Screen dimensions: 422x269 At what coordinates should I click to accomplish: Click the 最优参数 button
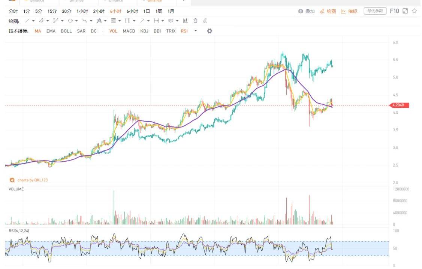tap(375, 11)
